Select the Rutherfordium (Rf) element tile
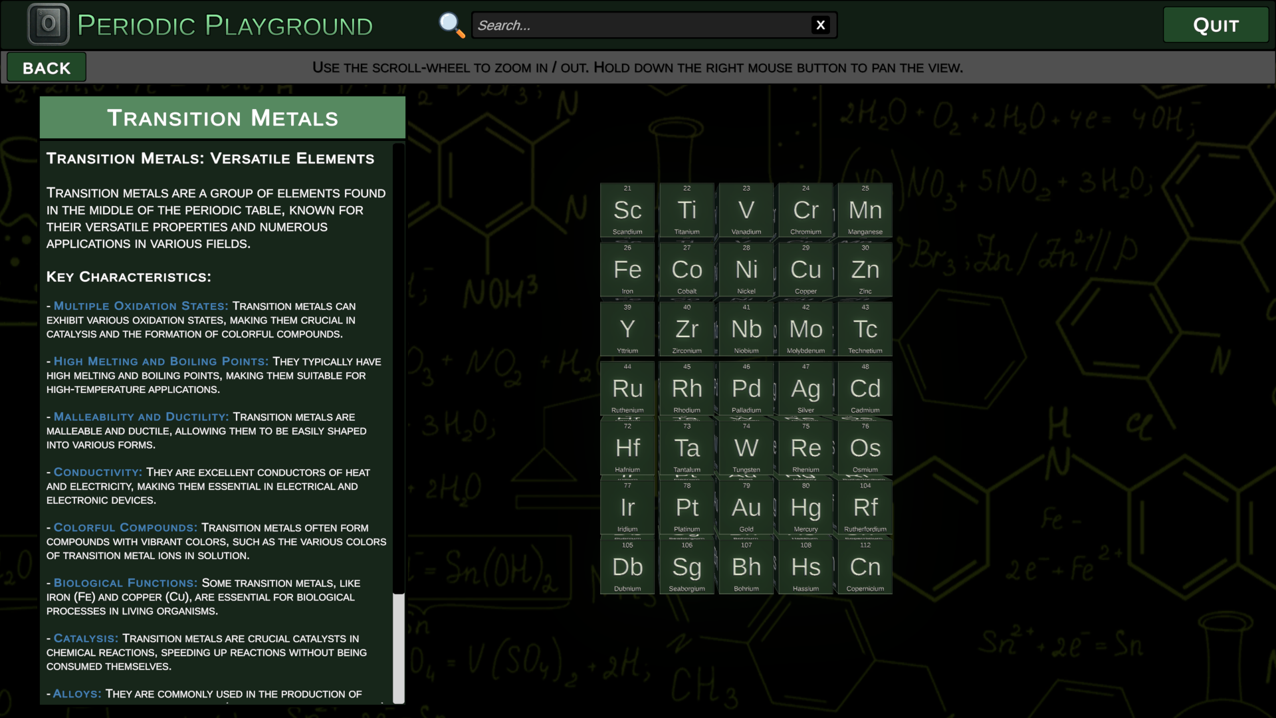 click(865, 508)
